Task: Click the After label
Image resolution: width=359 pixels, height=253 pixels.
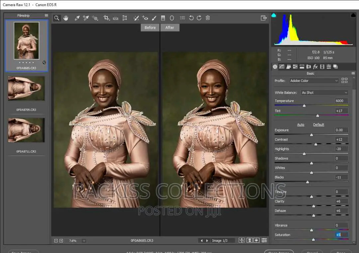Action: pos(170,28)
